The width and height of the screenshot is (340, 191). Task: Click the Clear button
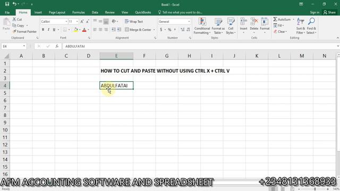click(280, 32)
